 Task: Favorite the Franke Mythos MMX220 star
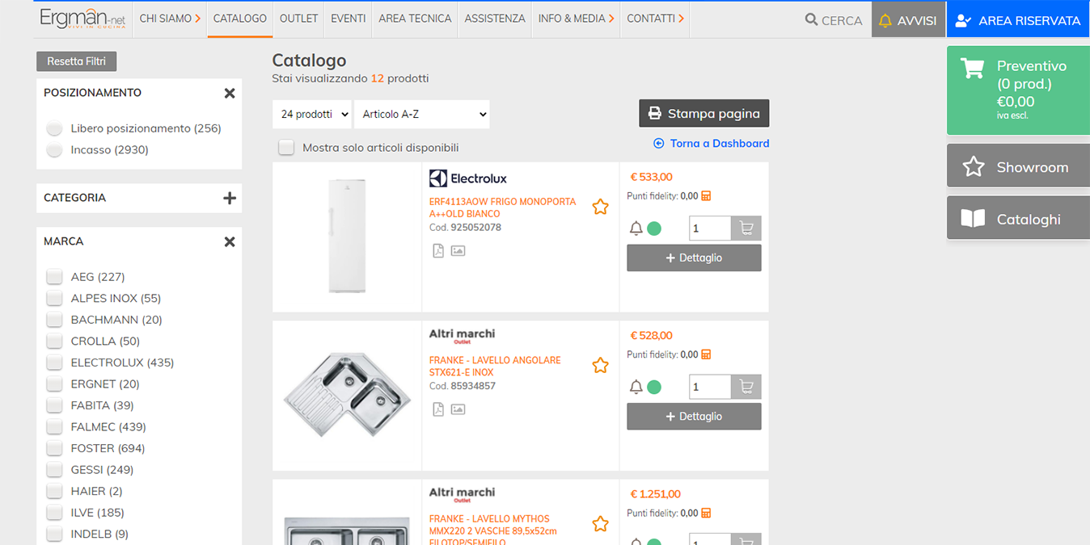point(600,524)
